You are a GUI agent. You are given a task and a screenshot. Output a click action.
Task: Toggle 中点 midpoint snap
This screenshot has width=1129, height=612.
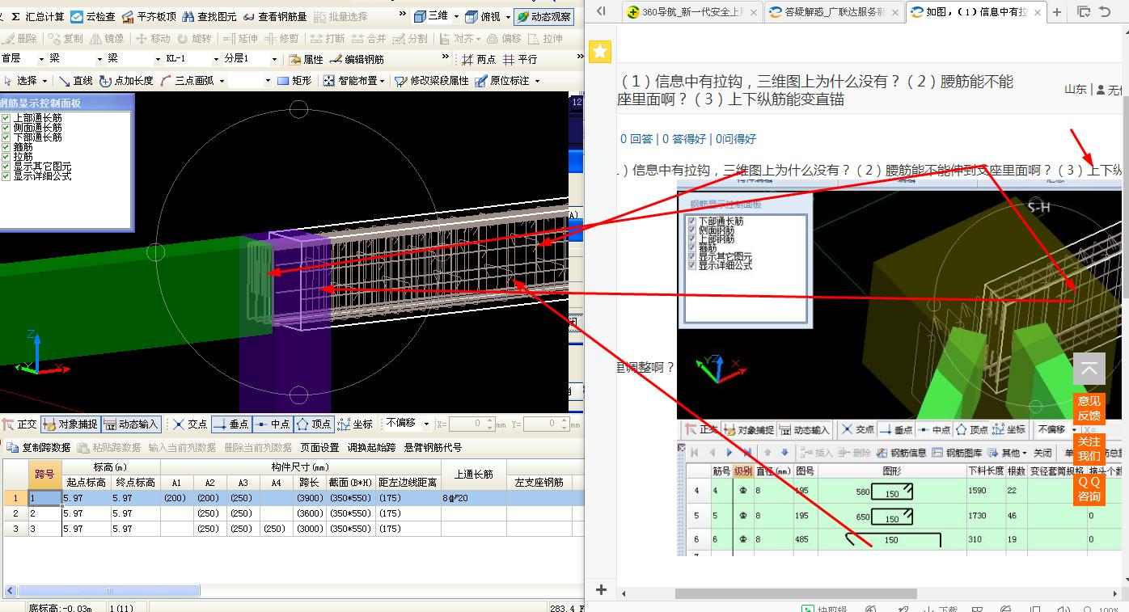pos(273,424)
